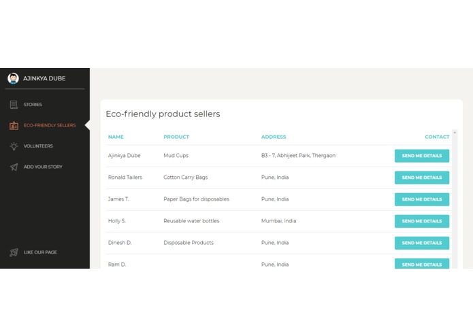Screen dimensions: 473x336
Task: Click the B3 - 7, Abhijeet Park address
Action: pos(298,156)
